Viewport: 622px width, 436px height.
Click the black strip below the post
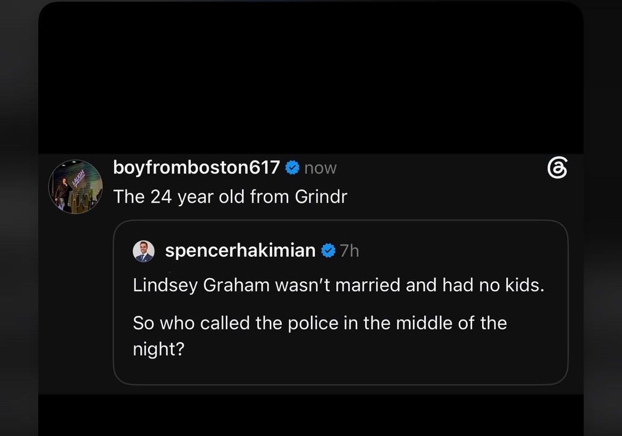pyautogui.click(x=310, y=415)
